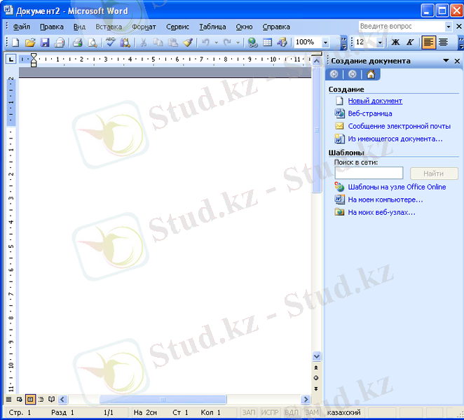
Task: Open the zoom 100% dropdown
Action: (325, 43)
